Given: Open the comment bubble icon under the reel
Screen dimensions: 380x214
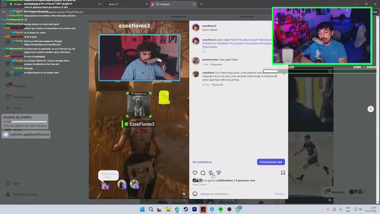Looking at the screenshot, I should tap(203, 173).
